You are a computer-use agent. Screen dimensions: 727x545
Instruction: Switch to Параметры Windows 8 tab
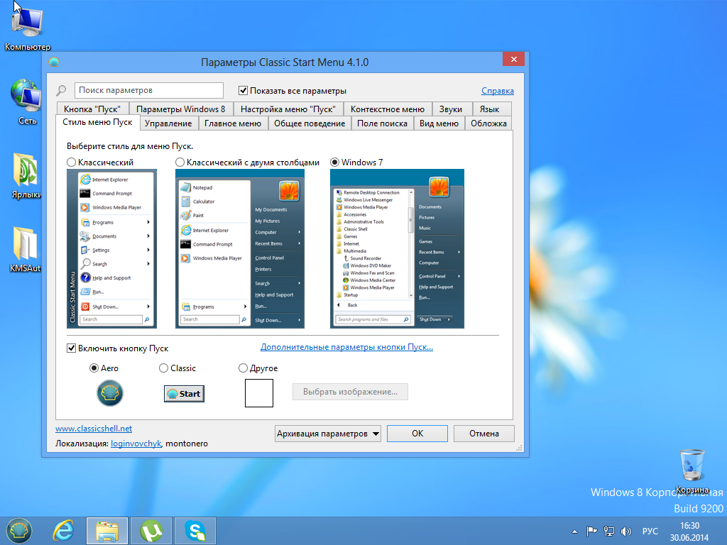(x=181, y=109)
